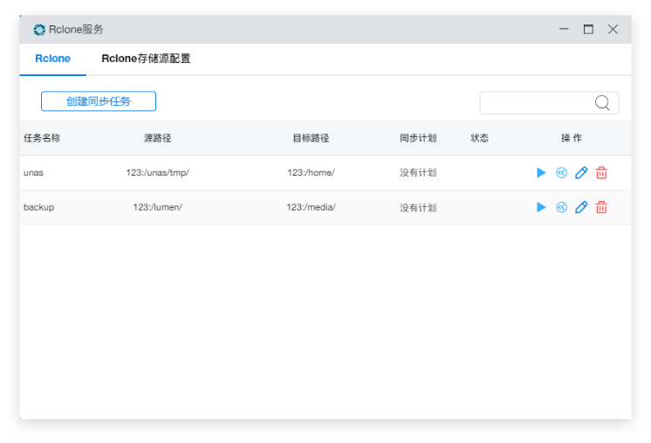Click the 目标路径 column header
This screenshot has width=651, height=443.
point(311,138)
